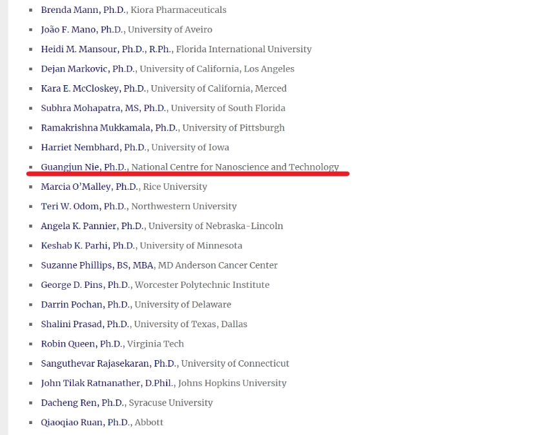Click Harriet Nembhard's name link
The width and height of the screenshot is (536, 435).
coord(93,147)
